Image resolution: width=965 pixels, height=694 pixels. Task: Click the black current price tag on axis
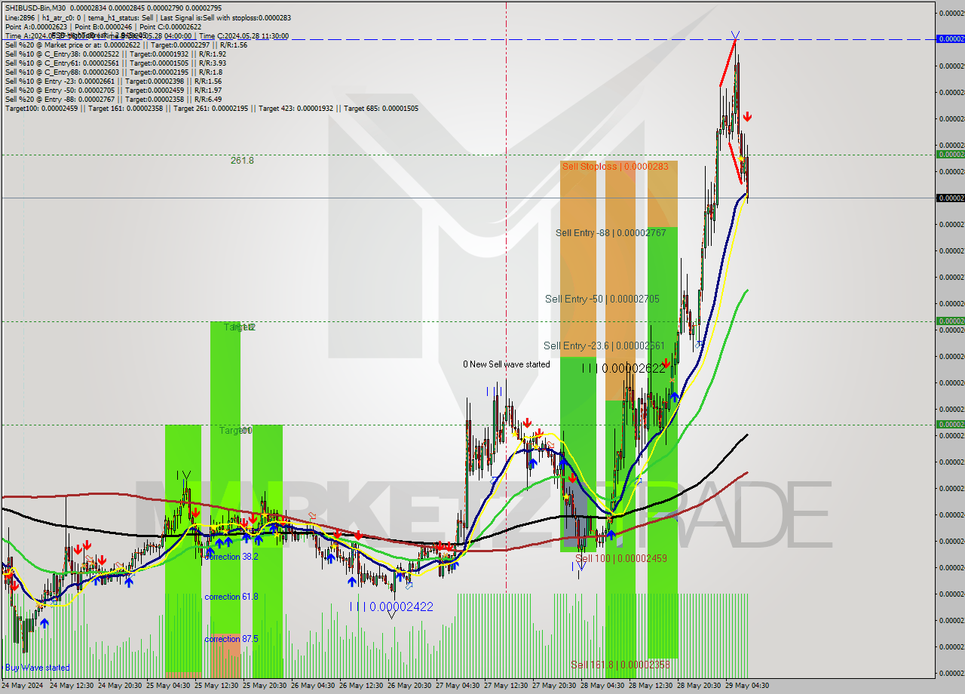pos(950,198)
